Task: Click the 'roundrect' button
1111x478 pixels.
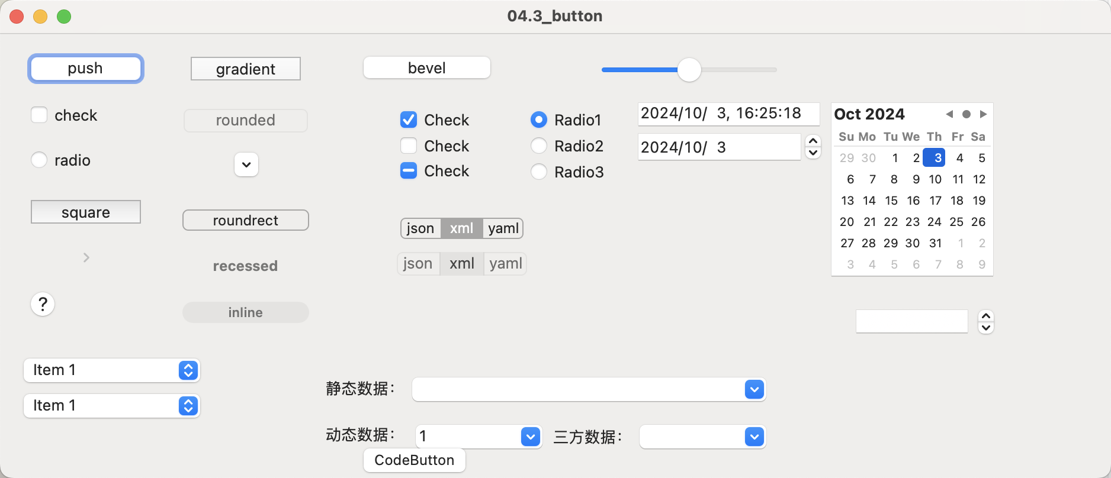Action: [246, 220]
